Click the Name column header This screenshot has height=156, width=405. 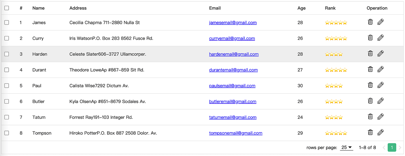click(38, 8)
